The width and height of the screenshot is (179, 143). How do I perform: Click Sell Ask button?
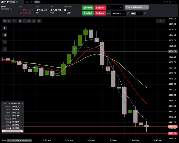(x=100, y=13)
